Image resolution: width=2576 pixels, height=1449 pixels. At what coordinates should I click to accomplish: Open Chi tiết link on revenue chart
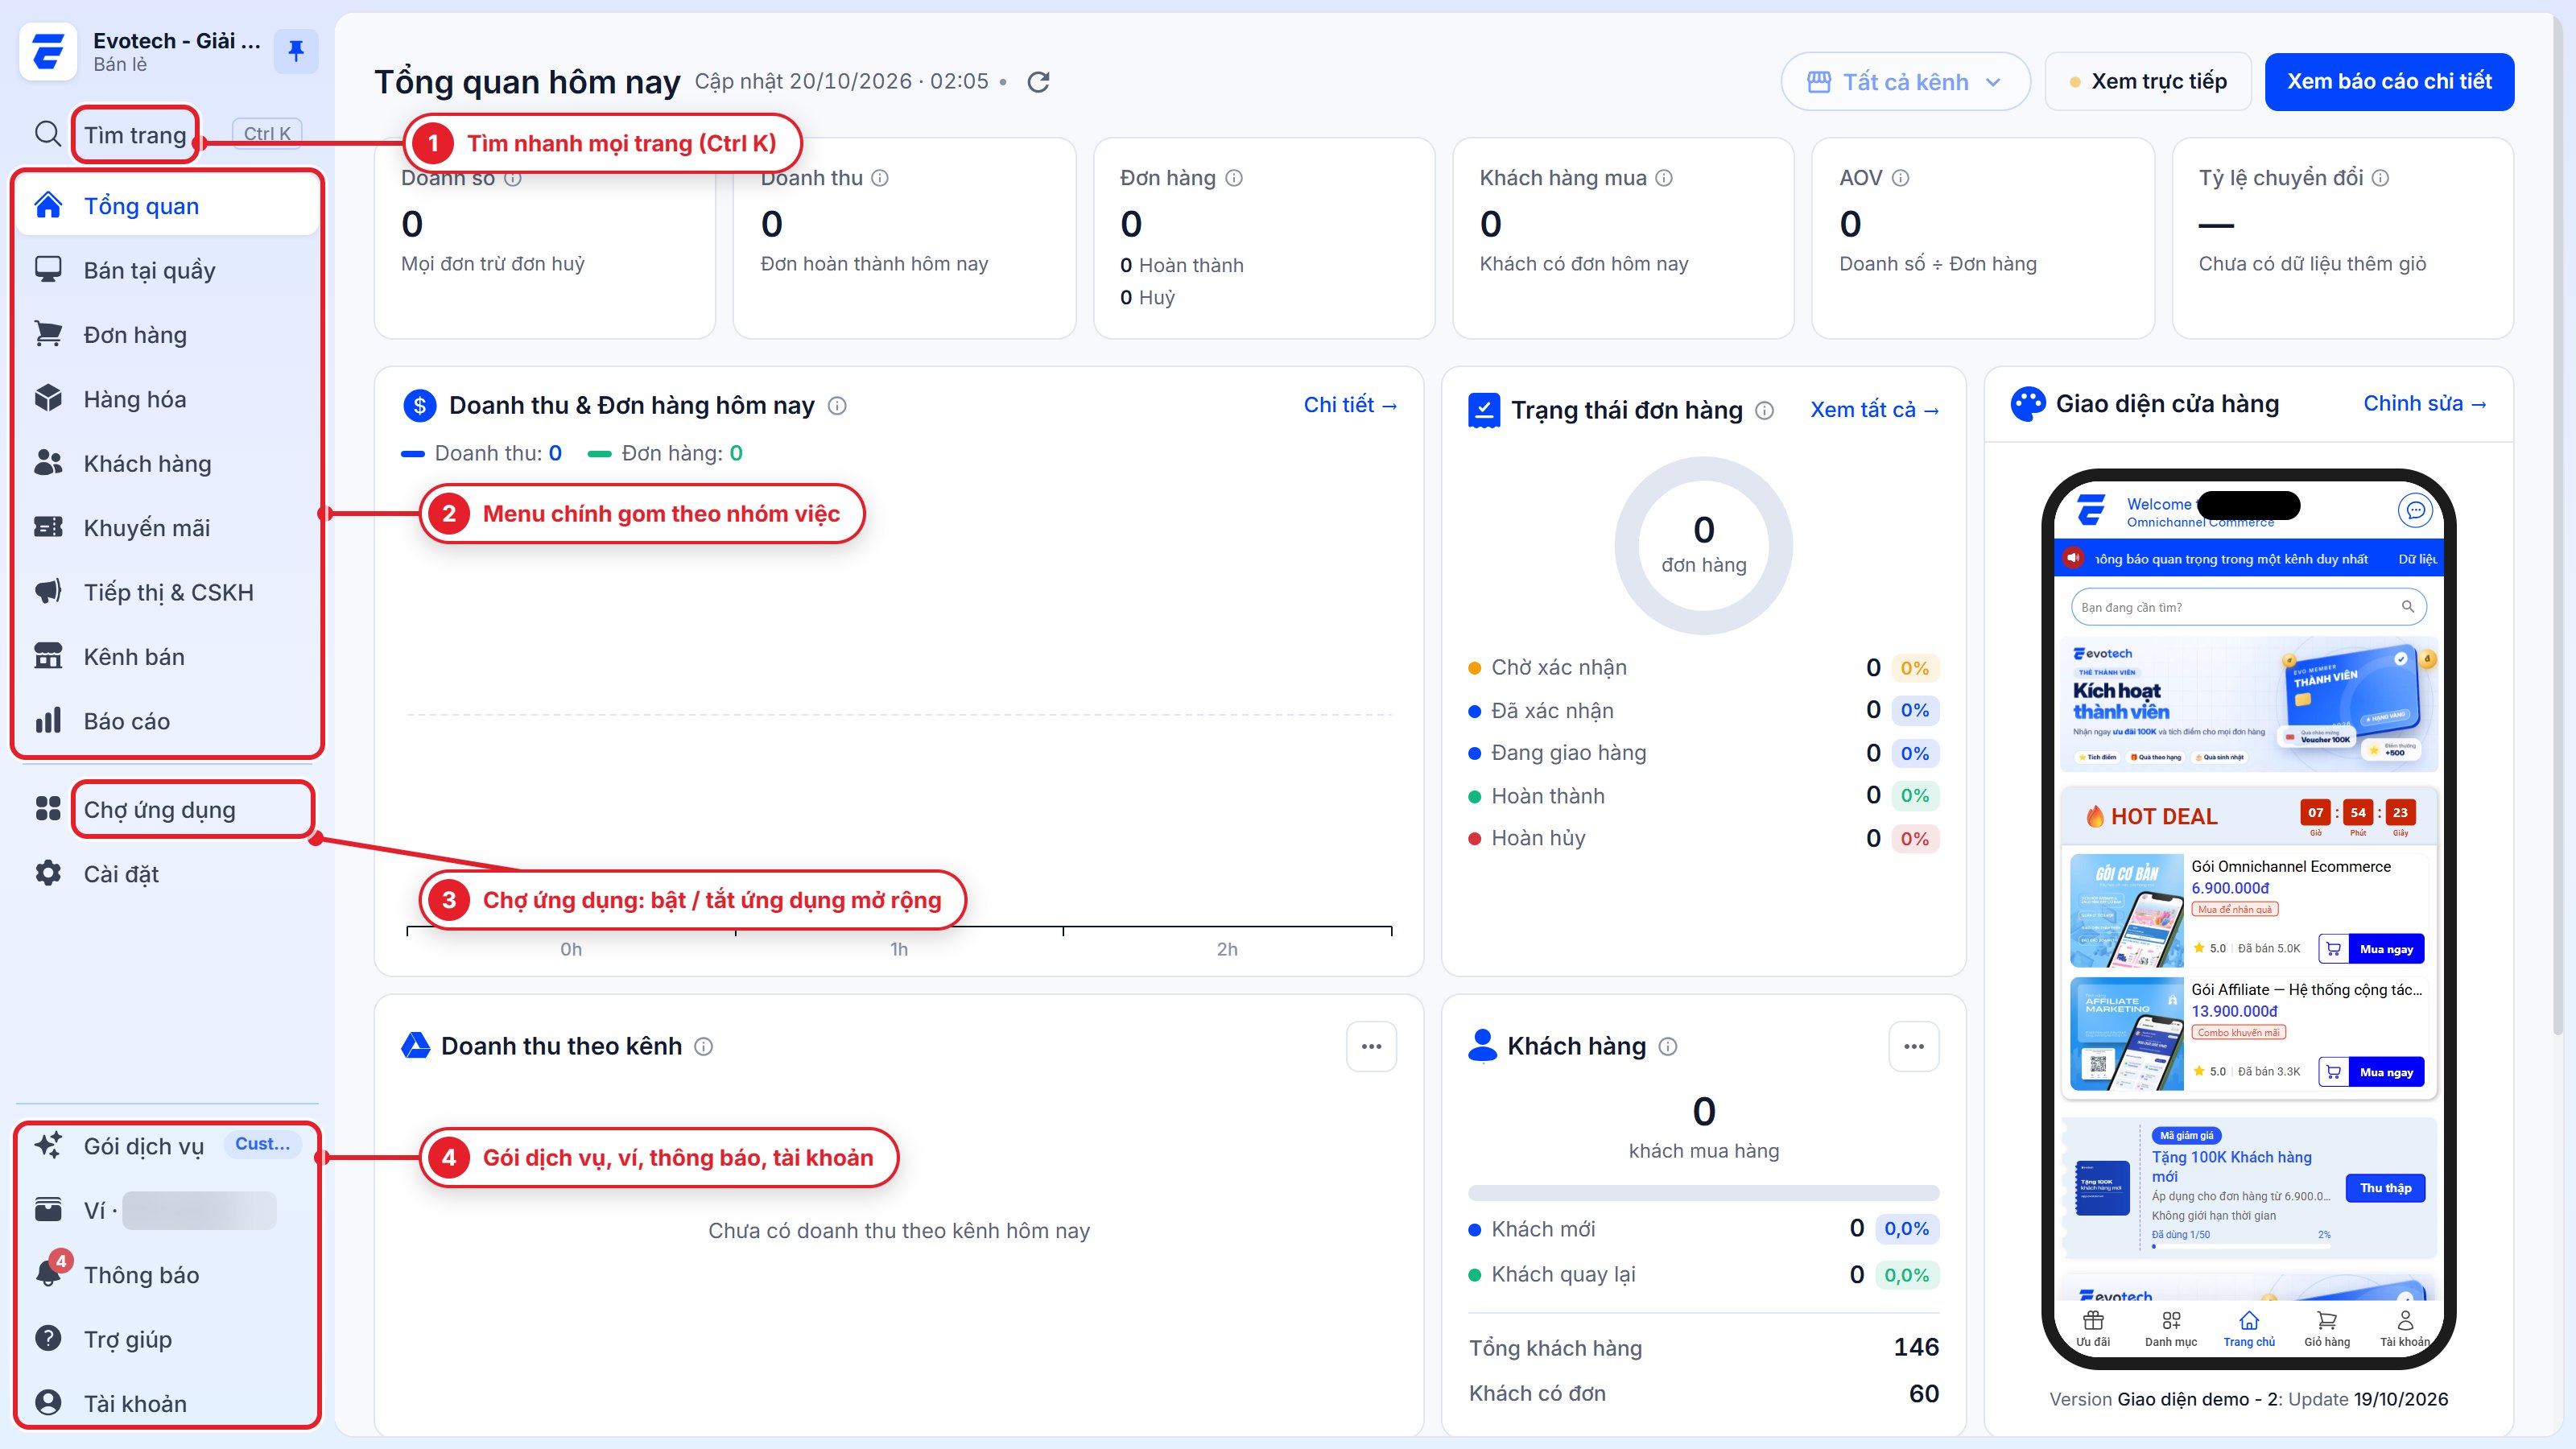tap(1350, 405)
